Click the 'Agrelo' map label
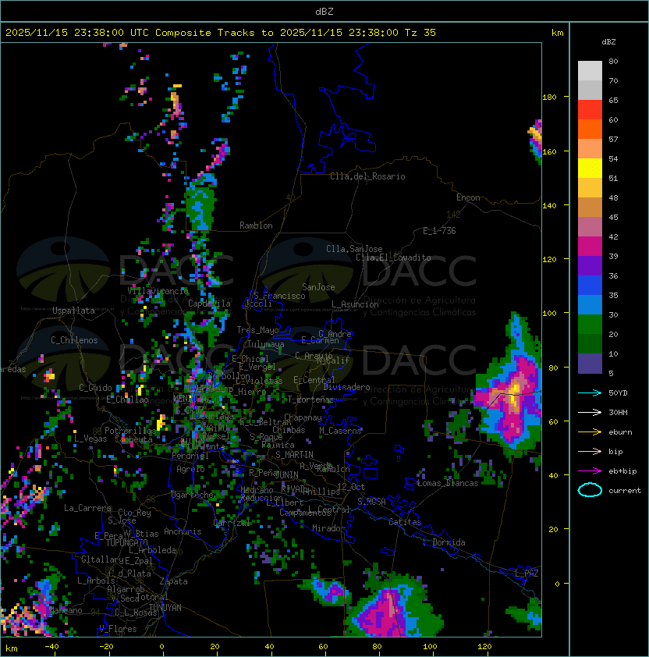 pyautogui.click(x=190, y=469)
